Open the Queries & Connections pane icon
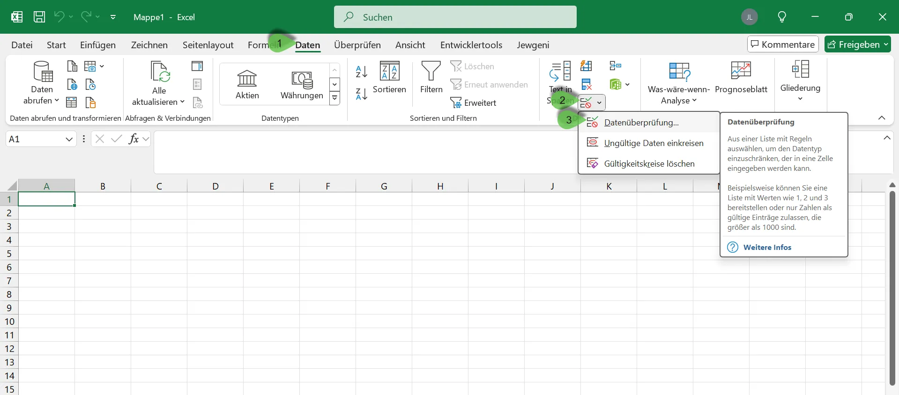Screen dimensions: 899x395 click(197, 66)
